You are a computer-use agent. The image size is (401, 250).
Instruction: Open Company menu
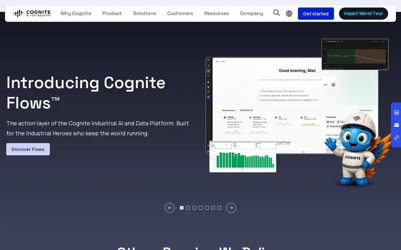click(x=252, y=13)
